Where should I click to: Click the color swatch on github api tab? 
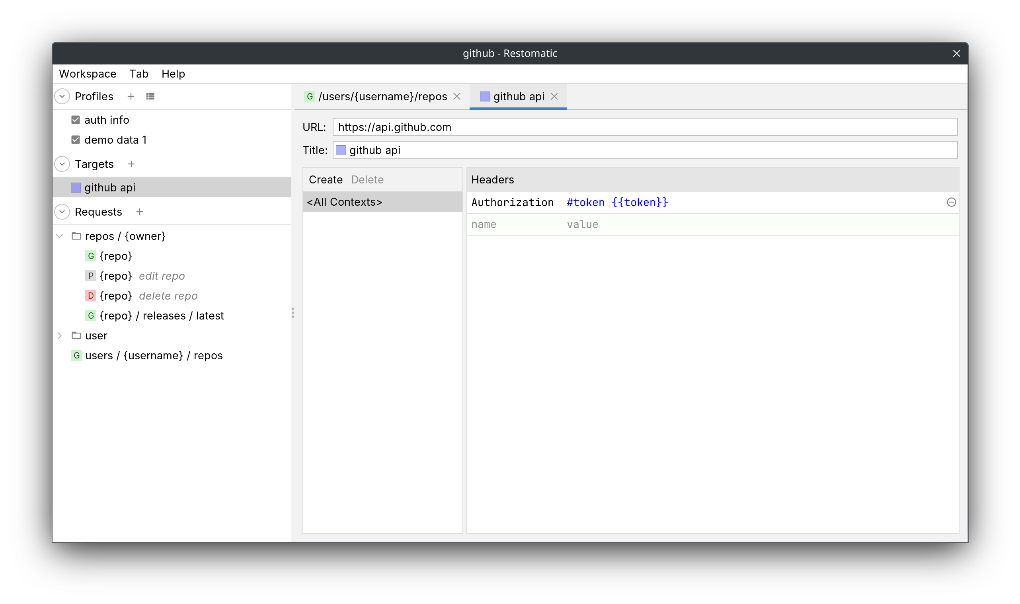[x=484, y=96]
